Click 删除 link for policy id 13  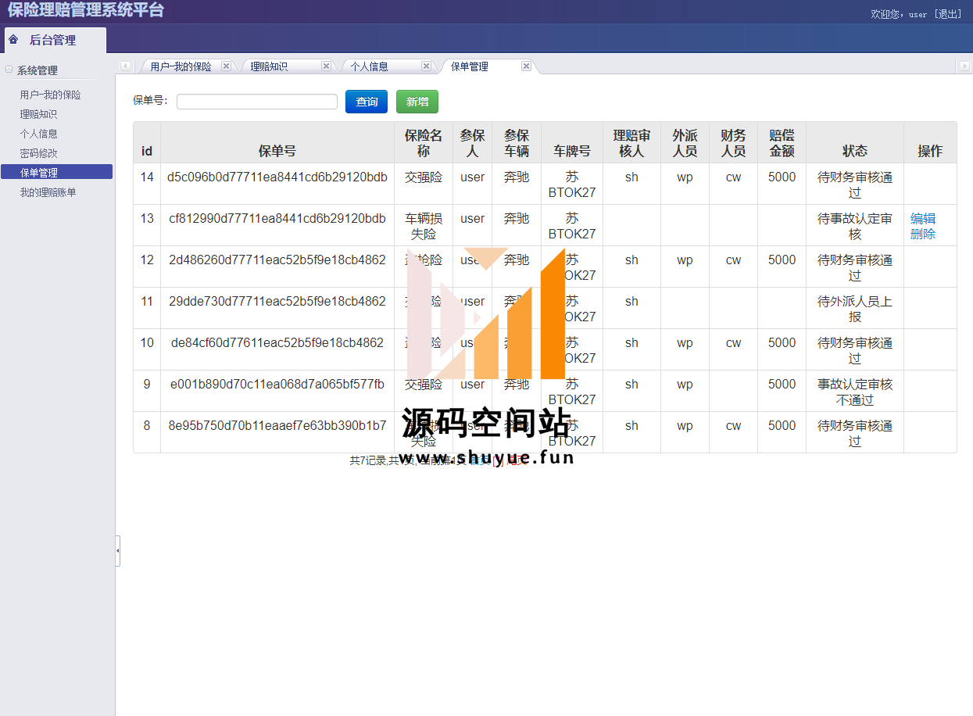tap(922, 234)
